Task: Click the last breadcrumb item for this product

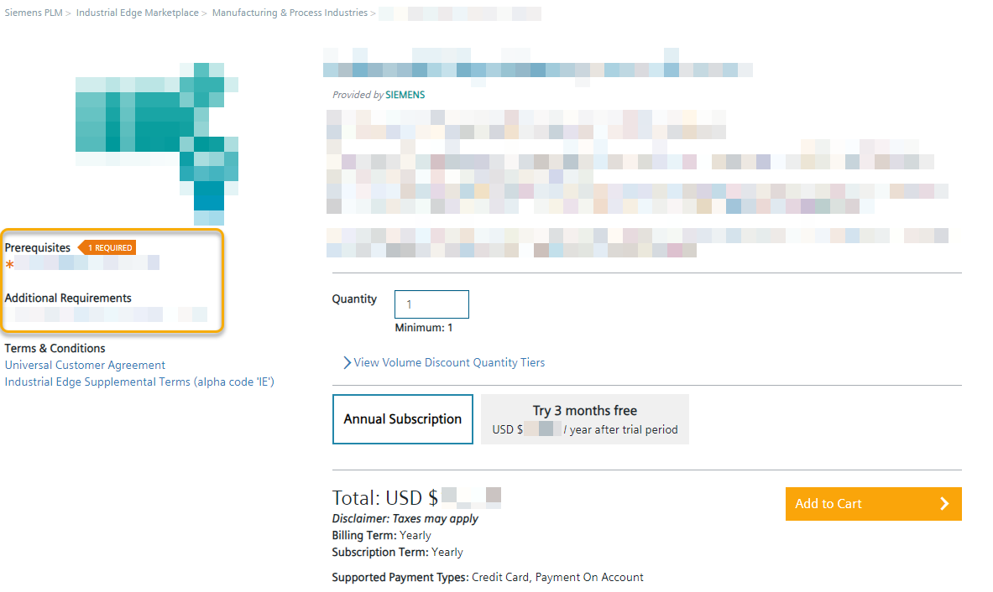Action: coord(459,13)
